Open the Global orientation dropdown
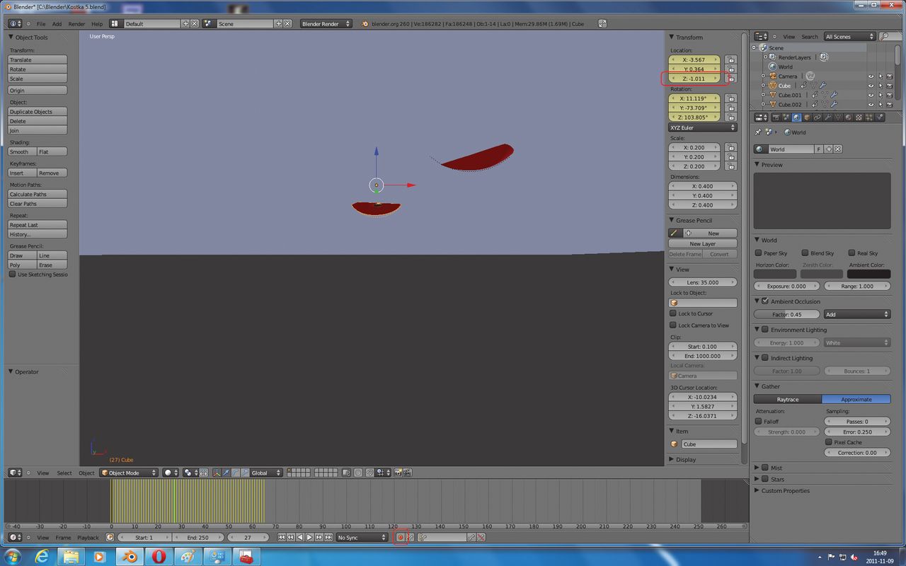The image size is (906, 566). point(266,473)
